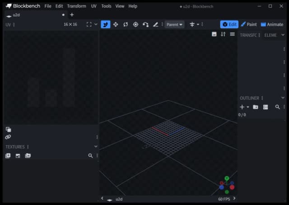Open the UV menu in the menu bar
The image size is (289, 205).
[94, 6]
